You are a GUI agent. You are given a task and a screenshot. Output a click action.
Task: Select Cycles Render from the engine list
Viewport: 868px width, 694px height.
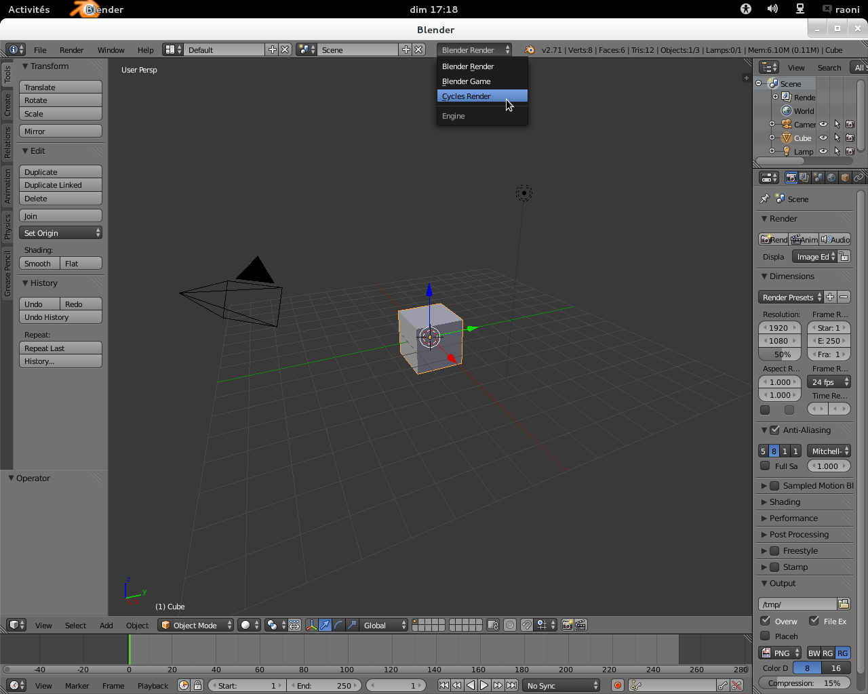[482, 96]
